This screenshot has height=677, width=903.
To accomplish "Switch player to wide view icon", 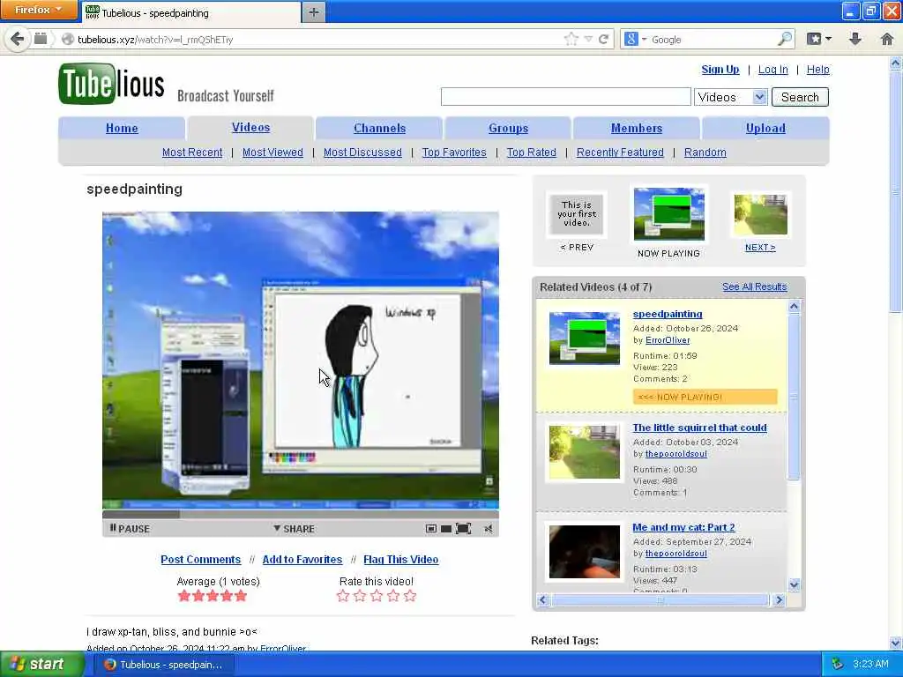I will 445,529.
